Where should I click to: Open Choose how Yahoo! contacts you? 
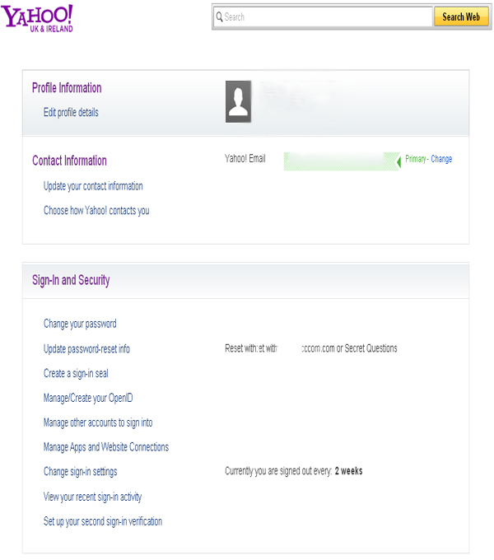(96, 211)
